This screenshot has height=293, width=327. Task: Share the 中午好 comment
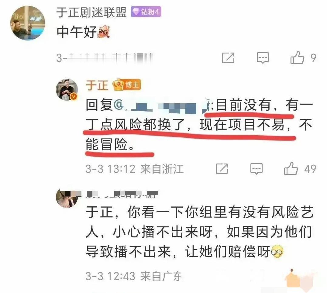pyautogui.click(x=228, y=58)
